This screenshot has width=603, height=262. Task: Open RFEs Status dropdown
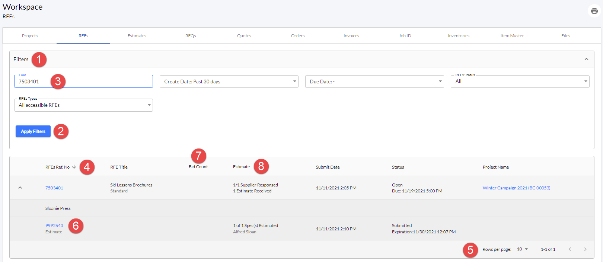pyautogui.click(x=520, y=82)
